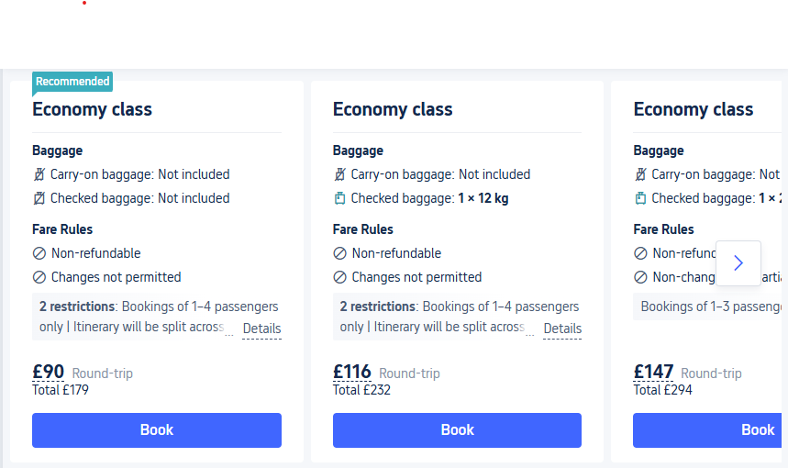Click checked baggage not-included icon, first card
Image resolution: width=788 pixels, height=468 pixels.
[39, 198]
